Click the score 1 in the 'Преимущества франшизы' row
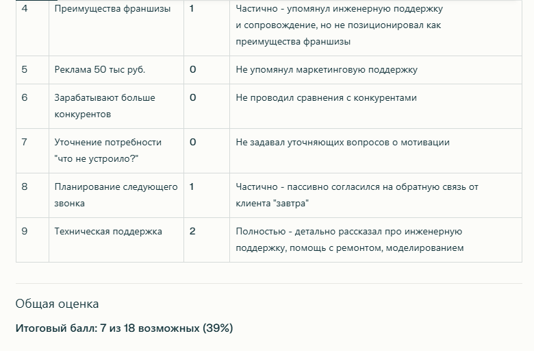The height and width of the screenshot is (351, 534). click(192, 9)
